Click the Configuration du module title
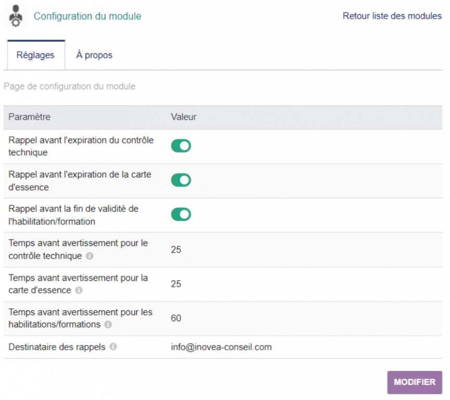The height and width of the screenshot is (400, 450). click(x=87, y=16)
